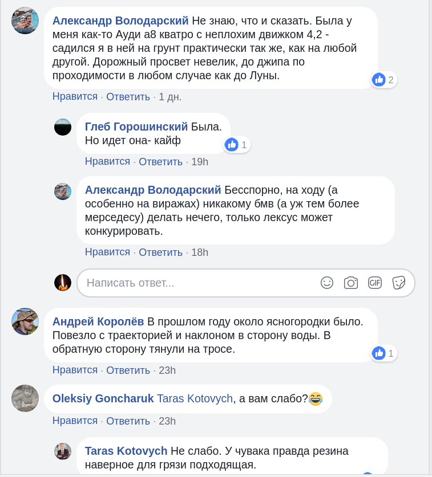Open Taras Kotovych's name link in reply
The width and height of the screenshot is (432, 477).
pyautogui.click(x=126, y=451)
